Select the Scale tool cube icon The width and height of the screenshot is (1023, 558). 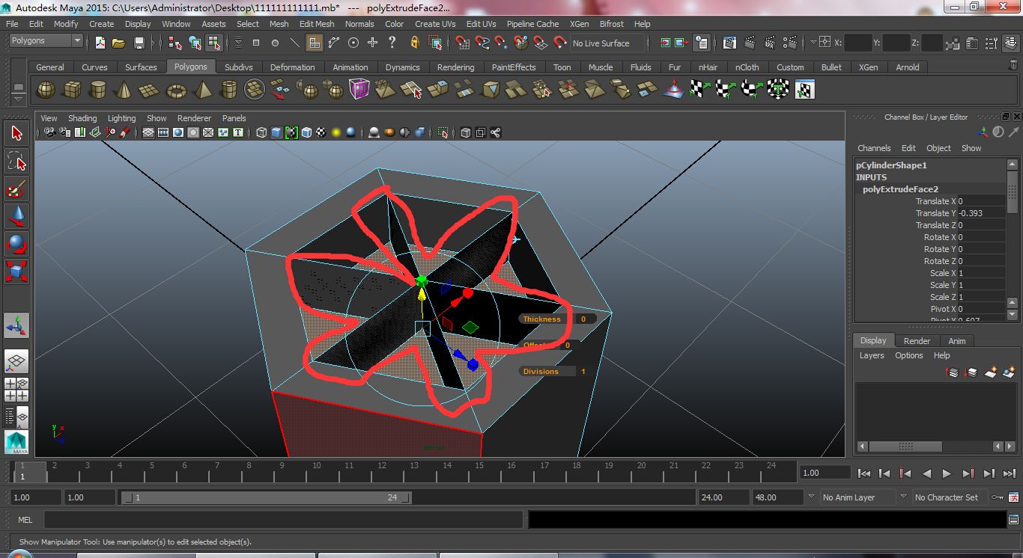pyautogui.click(x=16, y=270)
